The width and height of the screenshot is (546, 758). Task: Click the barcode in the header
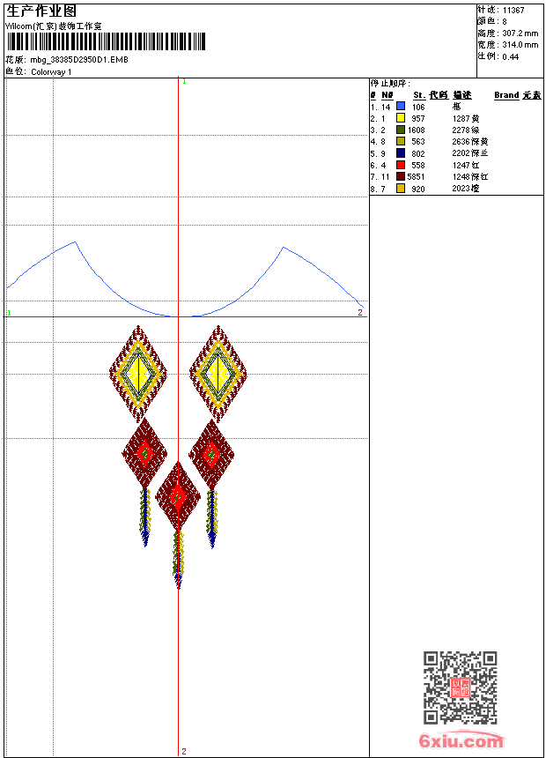pos(106,41)
